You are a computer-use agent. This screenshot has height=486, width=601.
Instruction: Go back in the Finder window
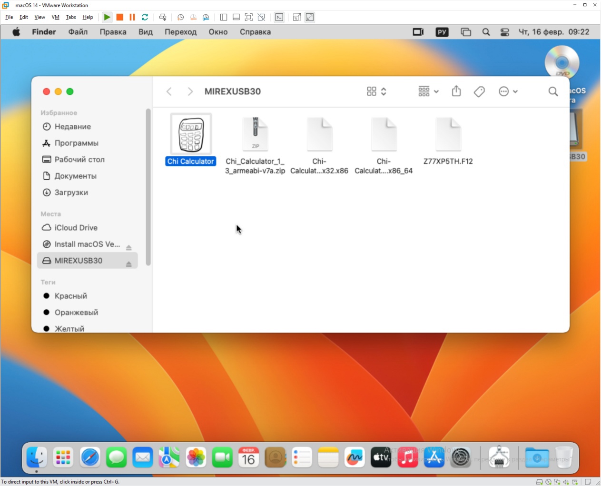[169, 91]
